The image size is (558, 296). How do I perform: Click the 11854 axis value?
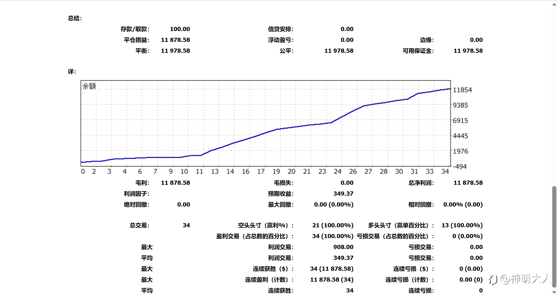point(462,90)
